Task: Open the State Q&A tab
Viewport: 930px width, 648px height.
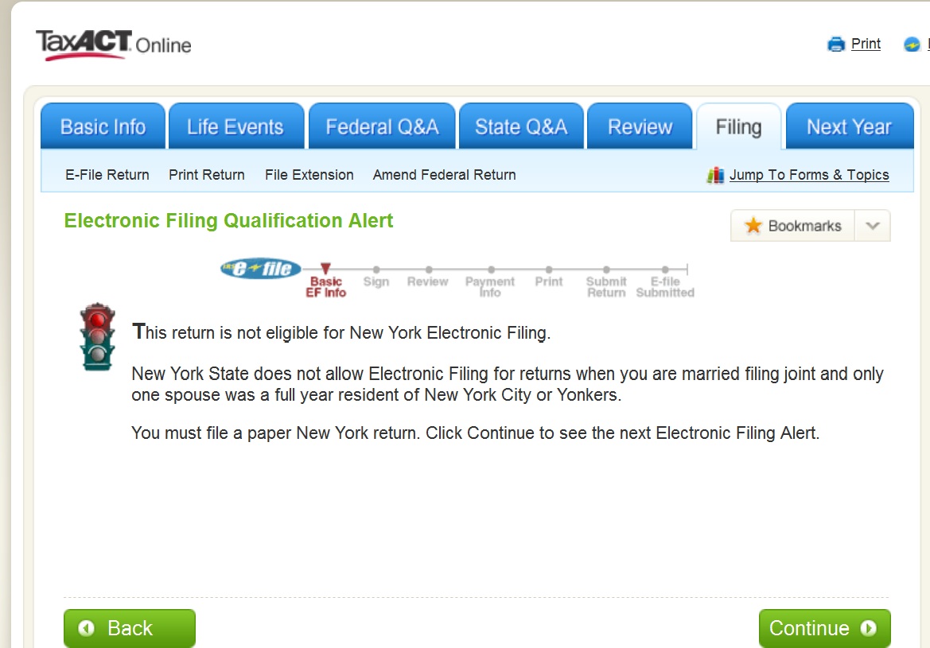Action: pos(521,126)
